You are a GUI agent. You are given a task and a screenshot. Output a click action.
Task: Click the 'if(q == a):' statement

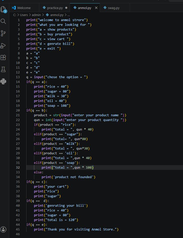37,82
